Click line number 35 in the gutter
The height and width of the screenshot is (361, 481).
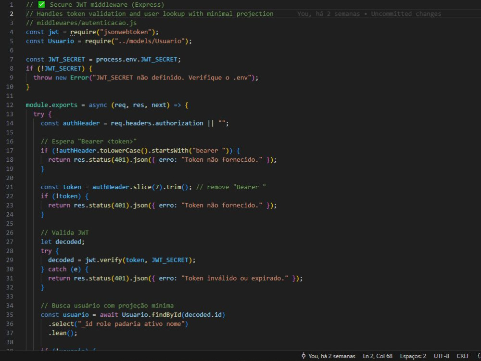point(10,315)
